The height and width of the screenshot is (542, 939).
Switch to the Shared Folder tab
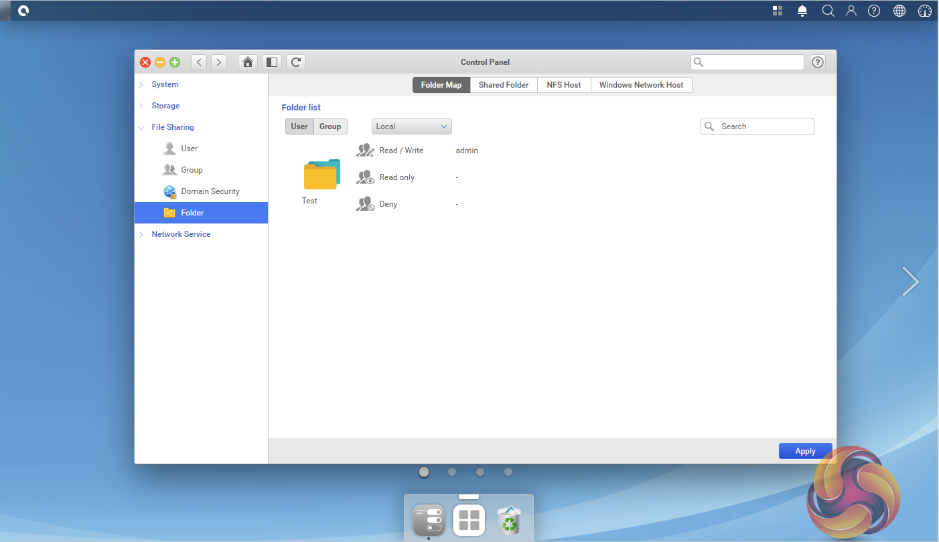pos(504,85)
